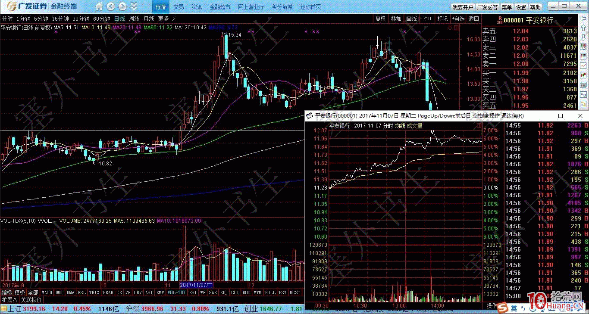This screenshot has height=314, width=589.
Task: Open the 关联报价 tab
Action: pyautogui.click(x=31, y=300)
